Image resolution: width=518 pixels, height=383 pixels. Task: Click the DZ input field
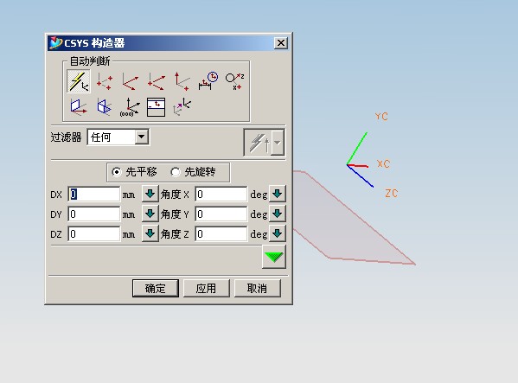click(x=94, y=234)
